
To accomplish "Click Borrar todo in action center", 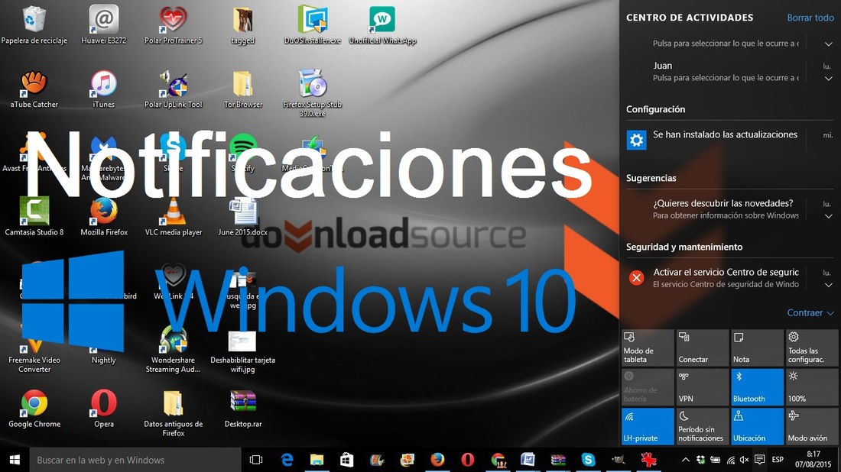I will point(810,18).
